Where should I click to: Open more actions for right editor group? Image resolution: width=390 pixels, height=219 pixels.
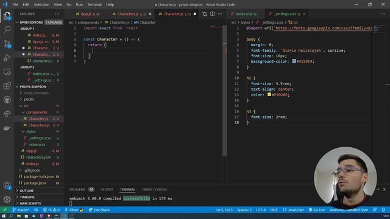pos(383,14)
